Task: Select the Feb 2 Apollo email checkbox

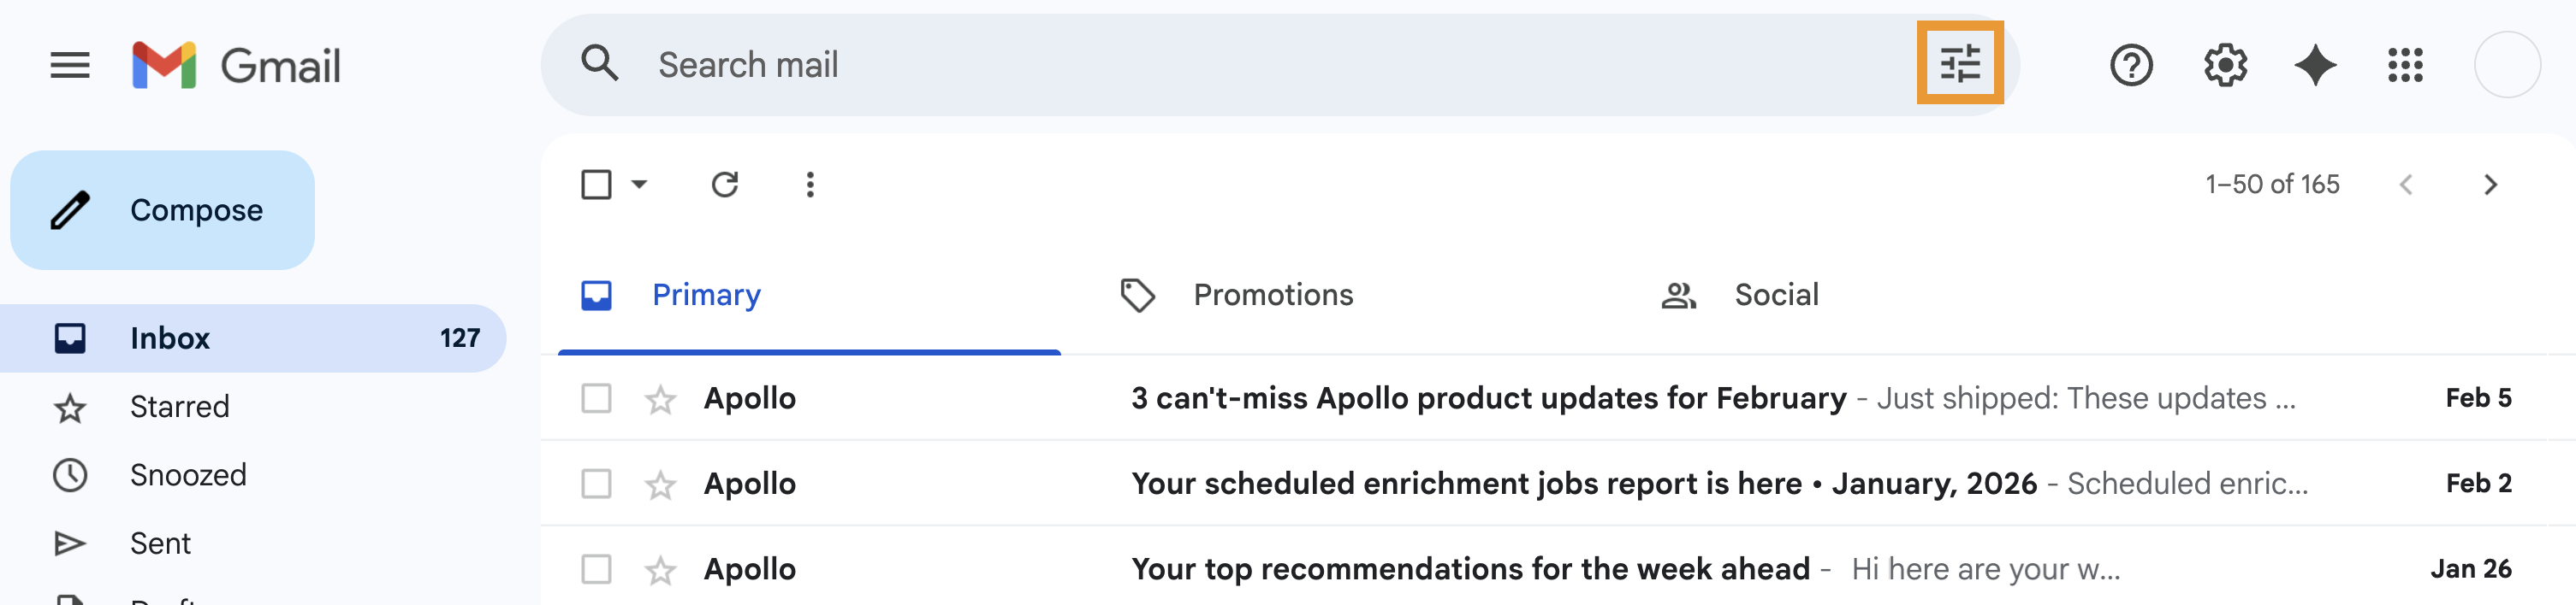Action: [596, 485]
